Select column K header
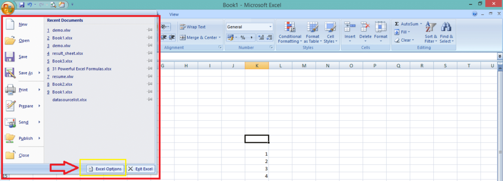This screenshot has height=181, width=503. [257, 66]
